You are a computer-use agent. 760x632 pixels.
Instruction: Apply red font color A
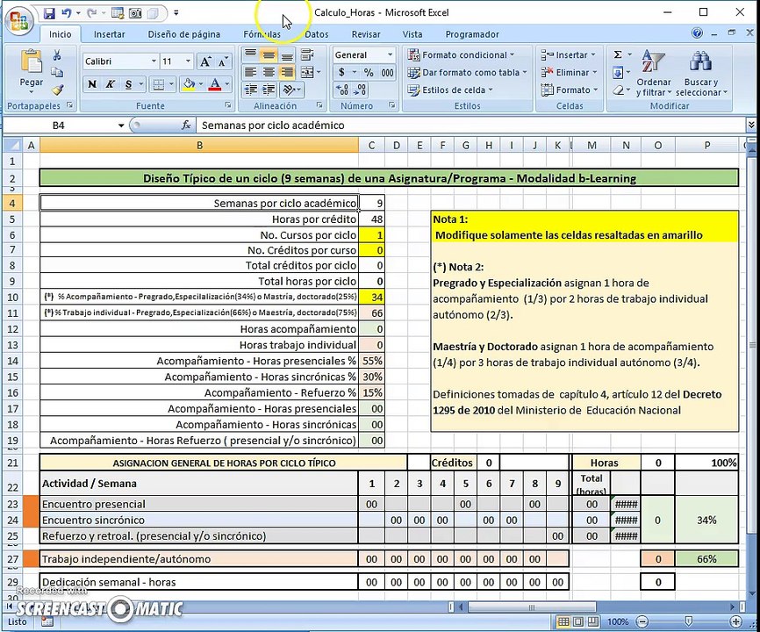215,84
